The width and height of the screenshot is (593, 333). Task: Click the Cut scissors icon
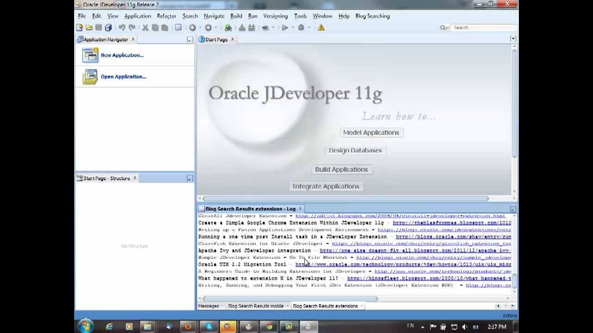(145, 28)
